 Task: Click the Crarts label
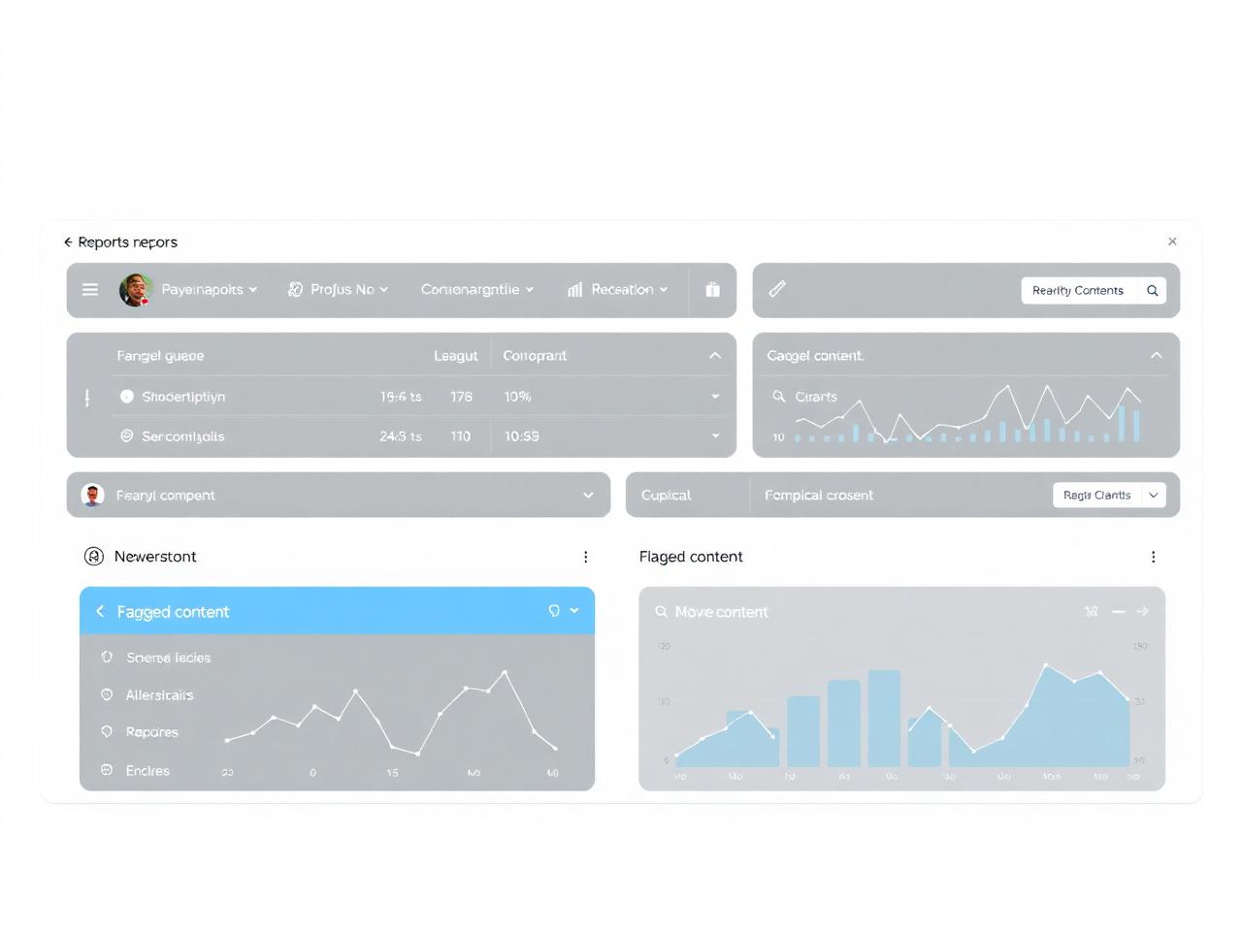[x=816, y=397]
